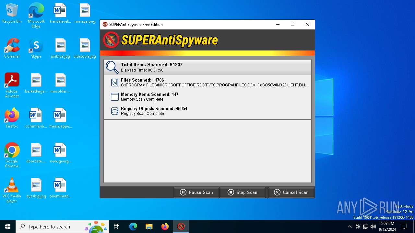Select Firefox desktop shortcut
Viewport: 415px width, 233px height.
12,118
